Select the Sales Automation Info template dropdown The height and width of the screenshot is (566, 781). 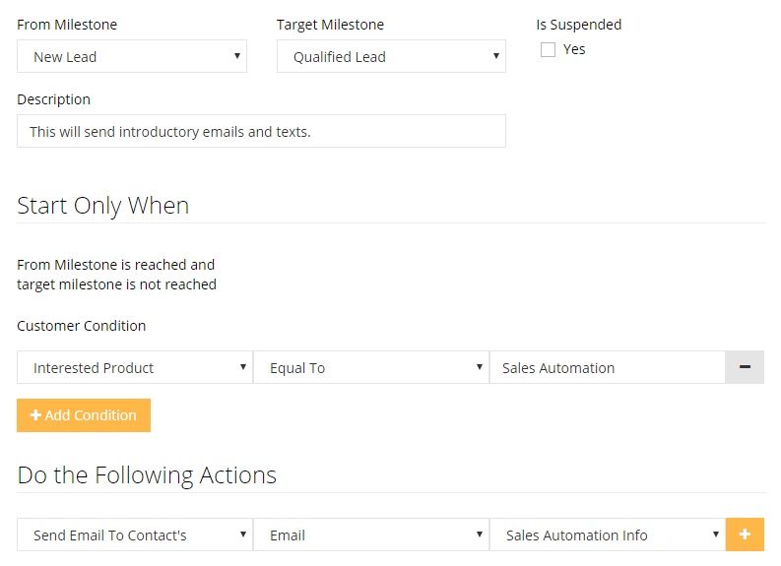click(x=607, y=535)
